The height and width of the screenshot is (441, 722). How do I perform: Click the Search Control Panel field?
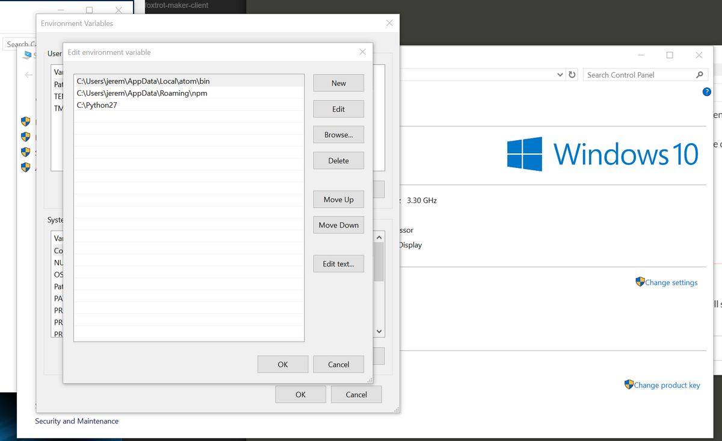pos(639,75)
